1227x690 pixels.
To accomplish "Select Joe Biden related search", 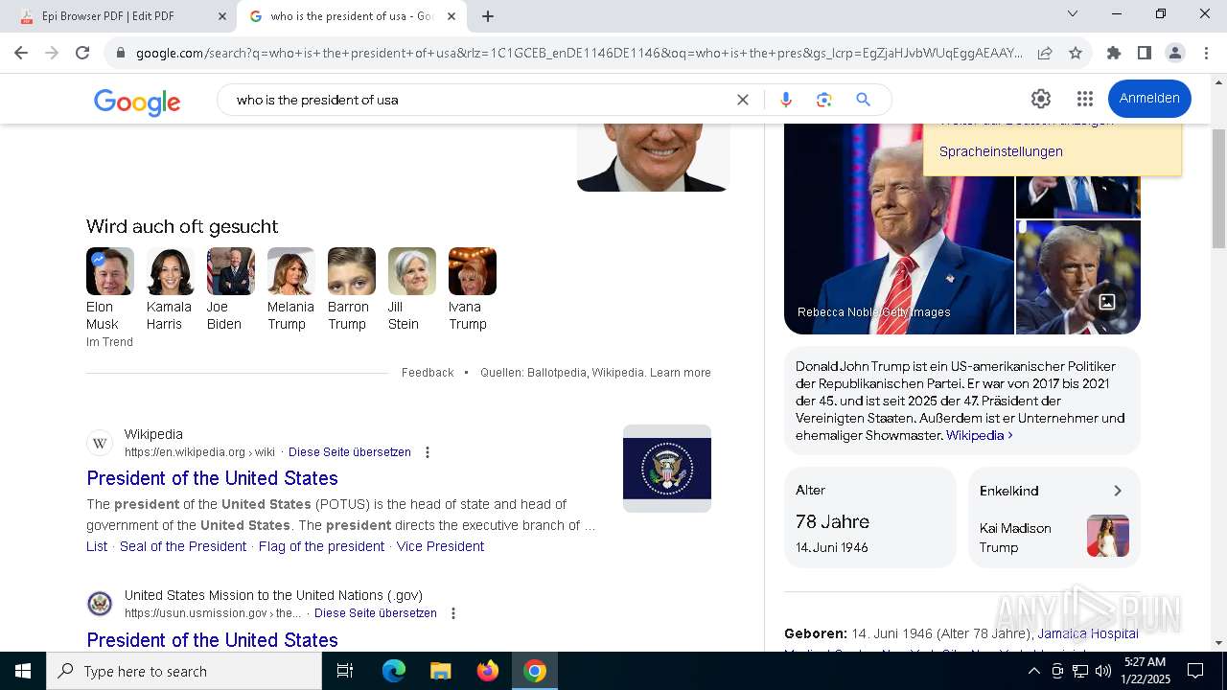I will 230,288.
